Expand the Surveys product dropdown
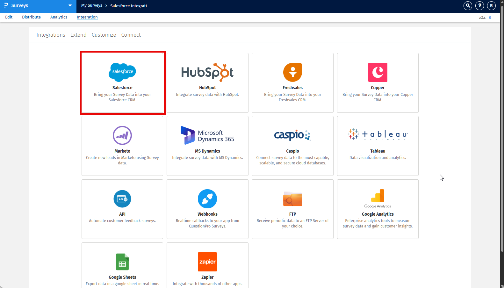The image size is (504, 288). pos(70,5)
